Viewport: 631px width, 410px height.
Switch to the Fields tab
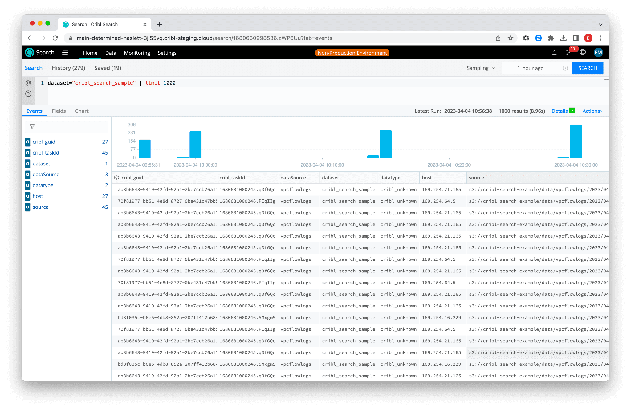click(59, 111)
